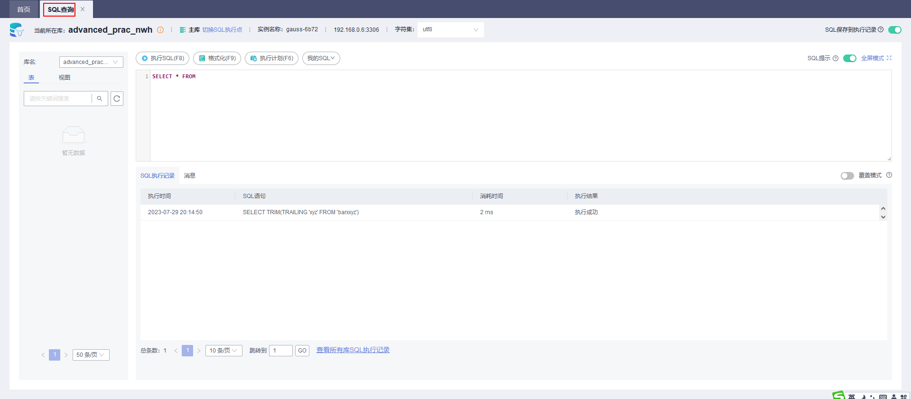Click help icon next to 覆盖模式

(889, 175)
